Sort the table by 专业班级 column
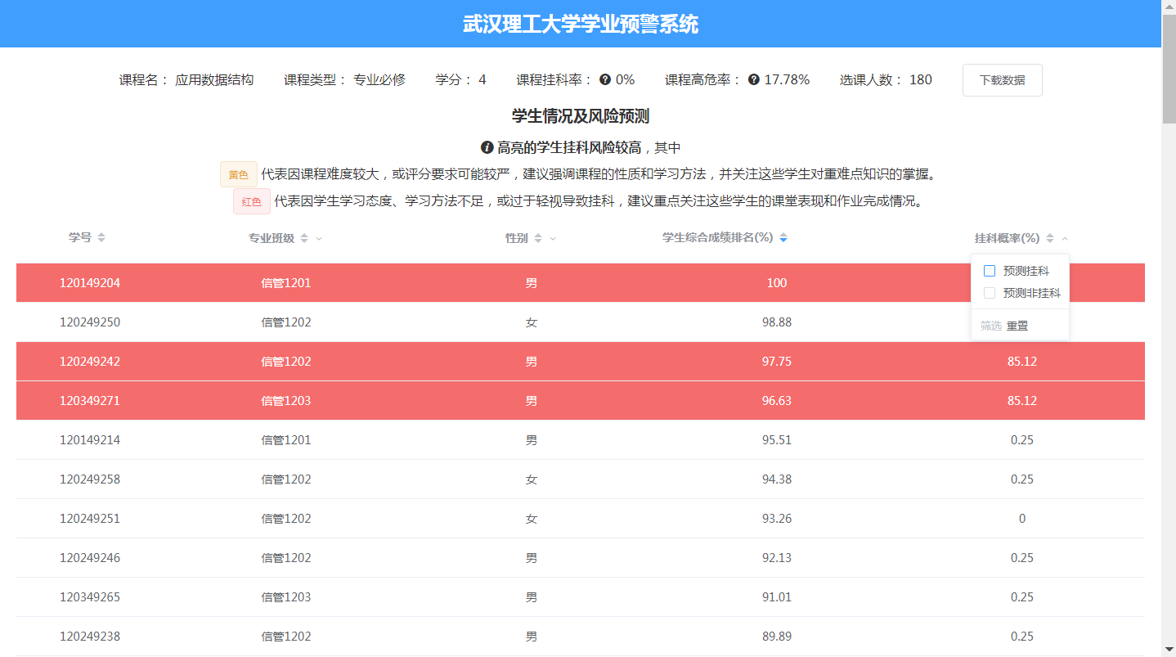Screen dimensions: 1176x657 304,238
